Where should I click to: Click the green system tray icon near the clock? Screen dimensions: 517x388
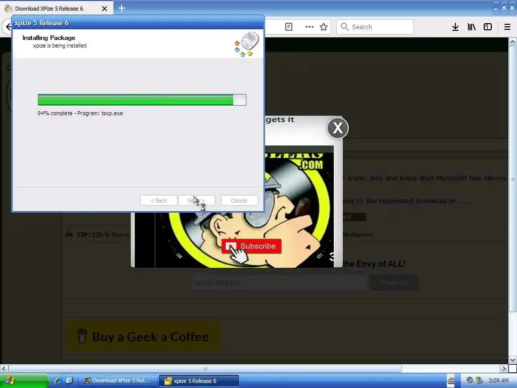[x=480, y=380]
